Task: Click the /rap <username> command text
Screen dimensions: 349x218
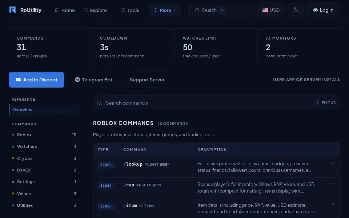Action: pyautogui.click(x=143, y=185)
